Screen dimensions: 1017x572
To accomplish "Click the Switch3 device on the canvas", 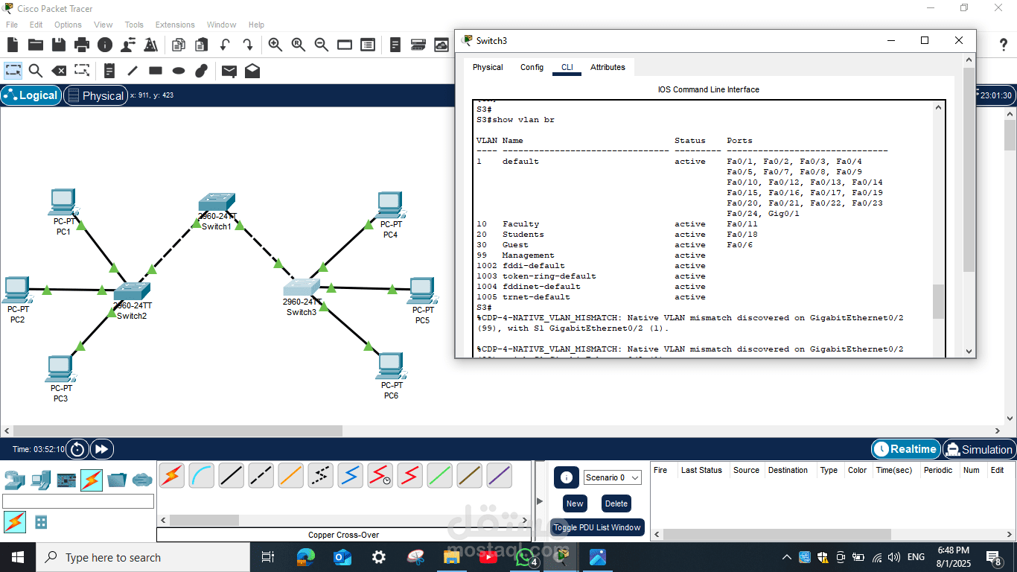I will click(x=302, y=289).
